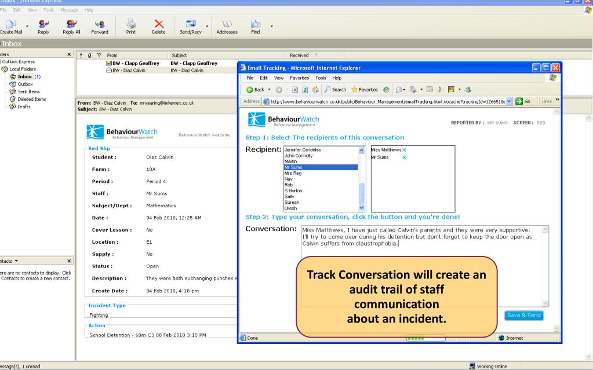The width and height of the screenshot is (593, 370).
Task: Go to the Internet Explorer Home page
Action: (315, 90)
